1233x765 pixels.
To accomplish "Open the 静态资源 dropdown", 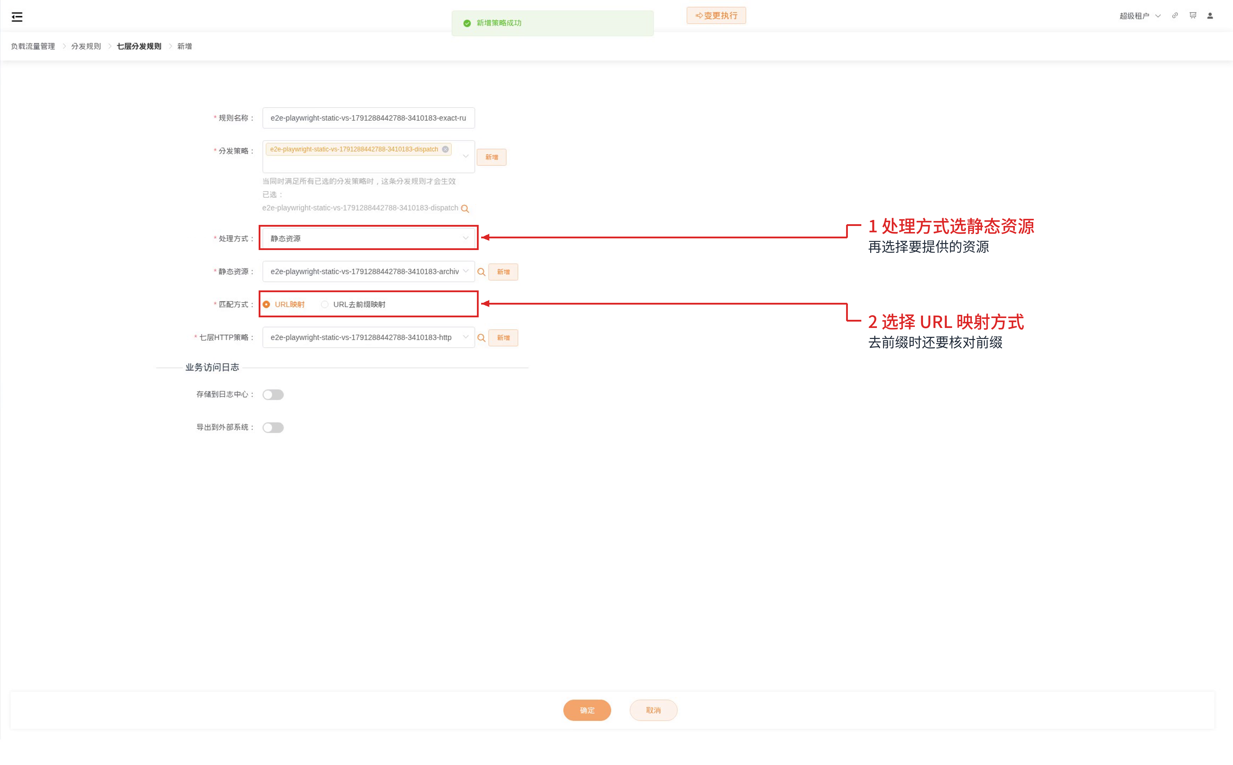I will (368, 272).
